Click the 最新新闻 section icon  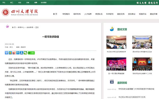112,82
